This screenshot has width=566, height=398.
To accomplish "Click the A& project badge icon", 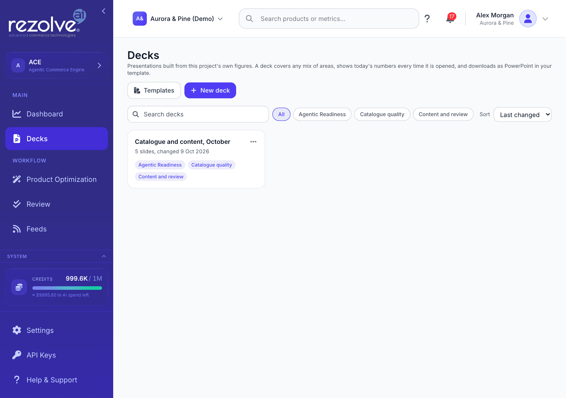I will pyautogui.click(x=140, y=19).
